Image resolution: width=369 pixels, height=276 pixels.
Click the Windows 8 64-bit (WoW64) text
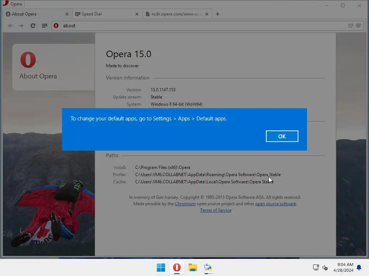pyautogui.click(x=177, y=104)
